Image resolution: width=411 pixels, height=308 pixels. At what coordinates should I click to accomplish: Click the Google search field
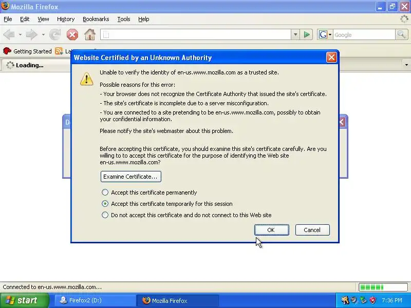[364, 34]
